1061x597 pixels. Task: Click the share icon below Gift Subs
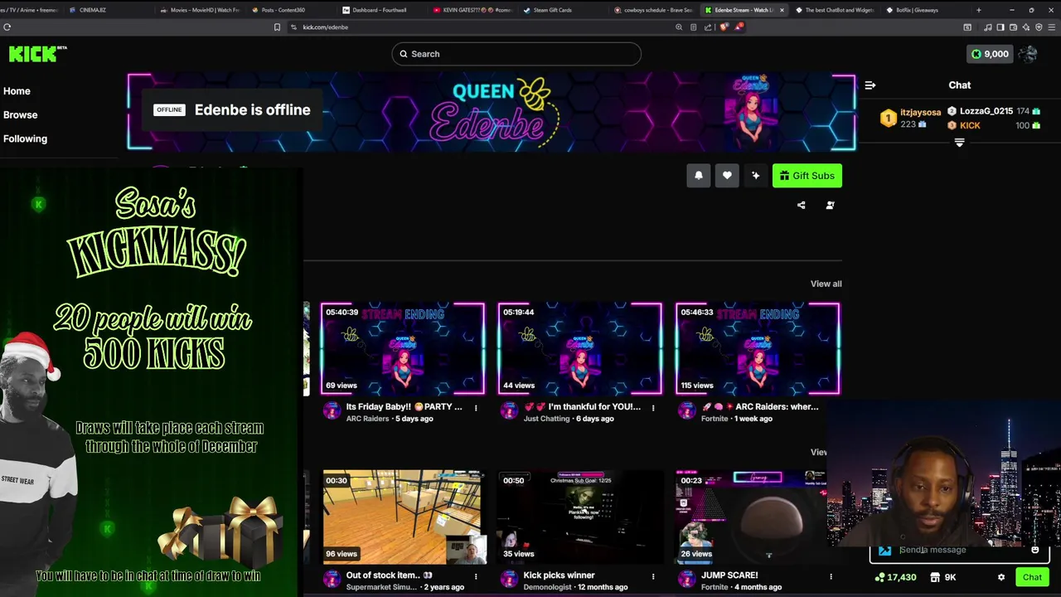click(x=801, y=205)
